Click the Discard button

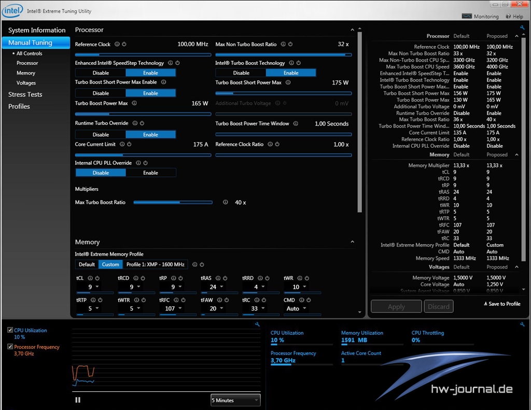439,306
